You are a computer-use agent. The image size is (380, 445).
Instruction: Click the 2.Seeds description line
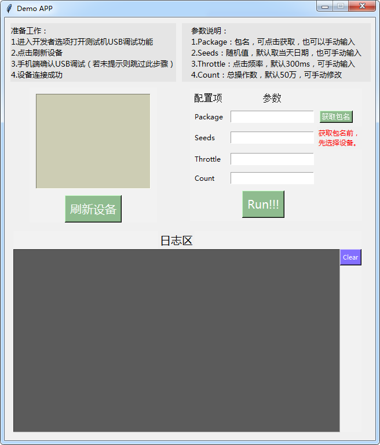tap(276, 53)
